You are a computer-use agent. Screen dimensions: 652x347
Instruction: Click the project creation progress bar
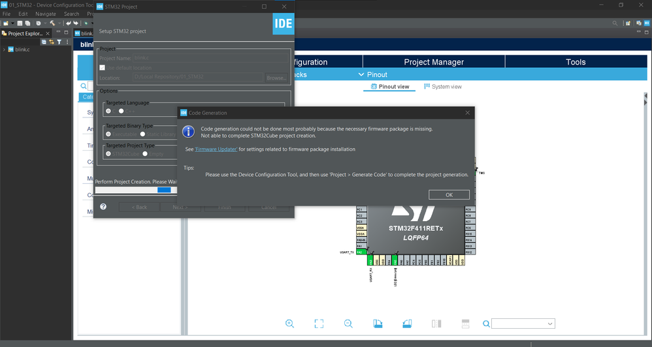(x=136, y=190)
